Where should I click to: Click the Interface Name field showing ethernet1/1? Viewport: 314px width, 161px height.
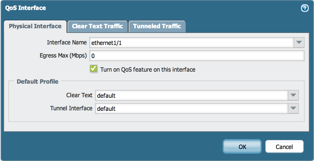(183, 42)
